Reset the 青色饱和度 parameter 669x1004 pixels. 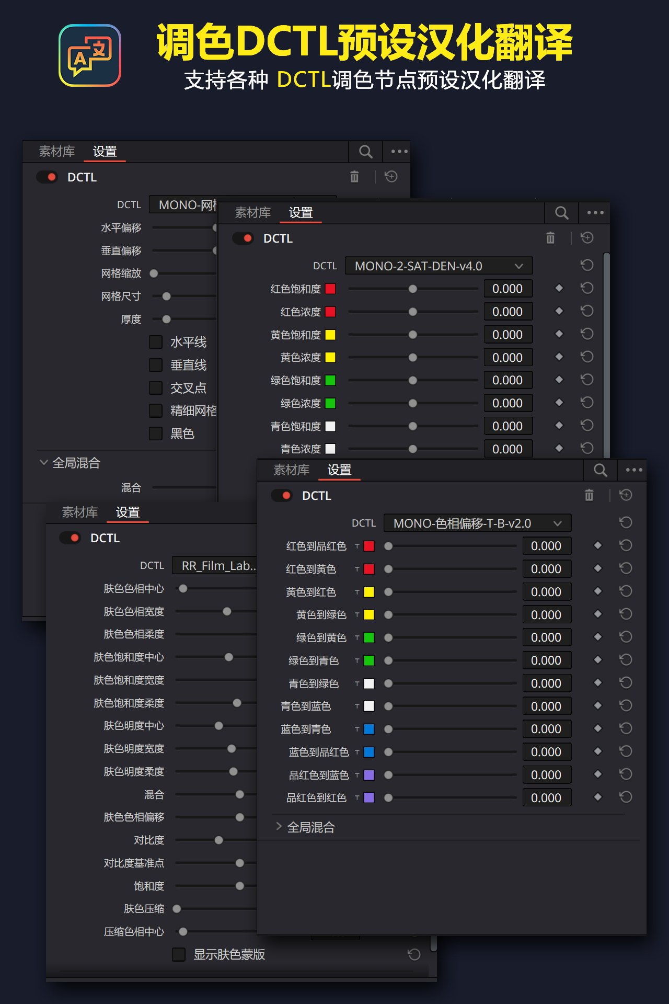(x=587, y=426)
